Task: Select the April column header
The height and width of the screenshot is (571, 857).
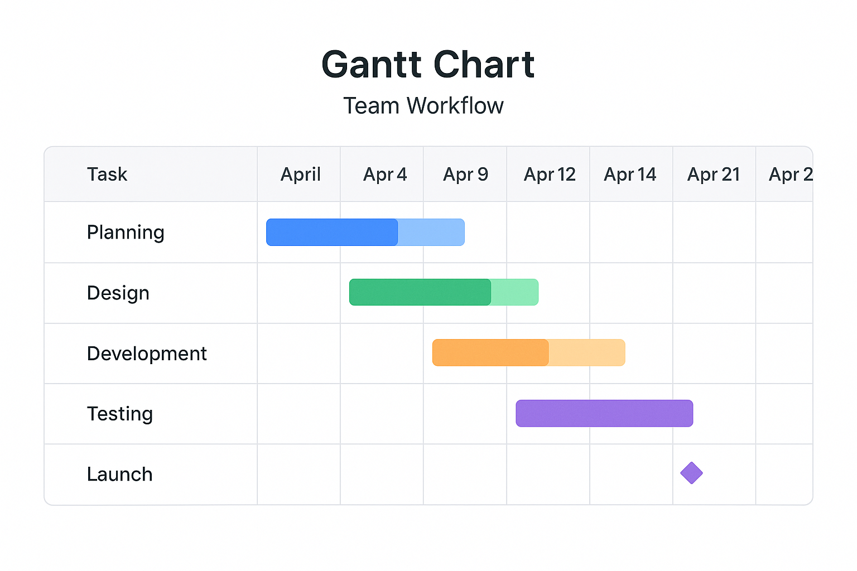Action: click(300, 175)
